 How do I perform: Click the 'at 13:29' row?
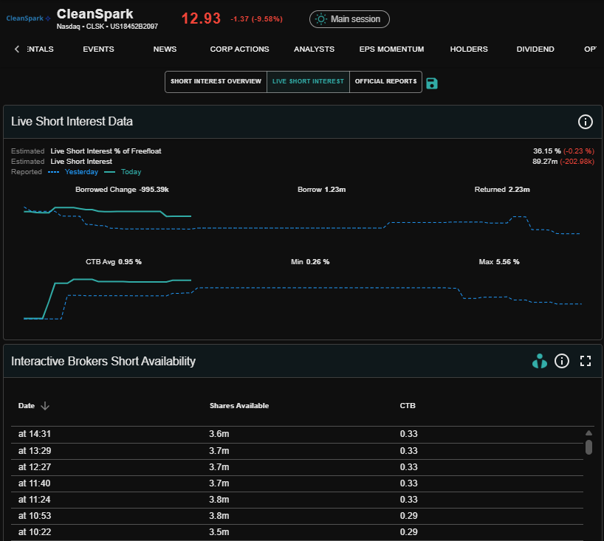pos(297,451)
